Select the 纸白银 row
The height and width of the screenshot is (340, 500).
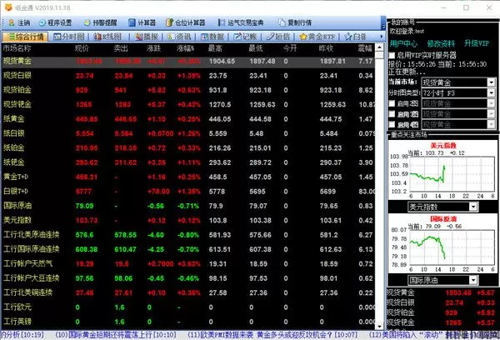pyautogui.click(x=188, y=133)
